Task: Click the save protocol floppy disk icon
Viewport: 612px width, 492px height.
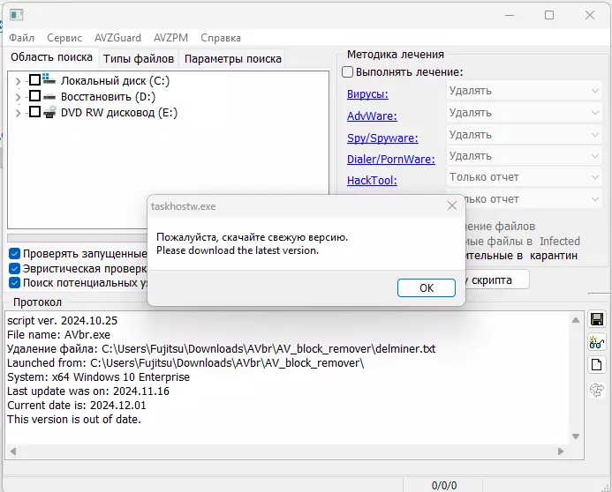Action: click(x=597, y=319)
